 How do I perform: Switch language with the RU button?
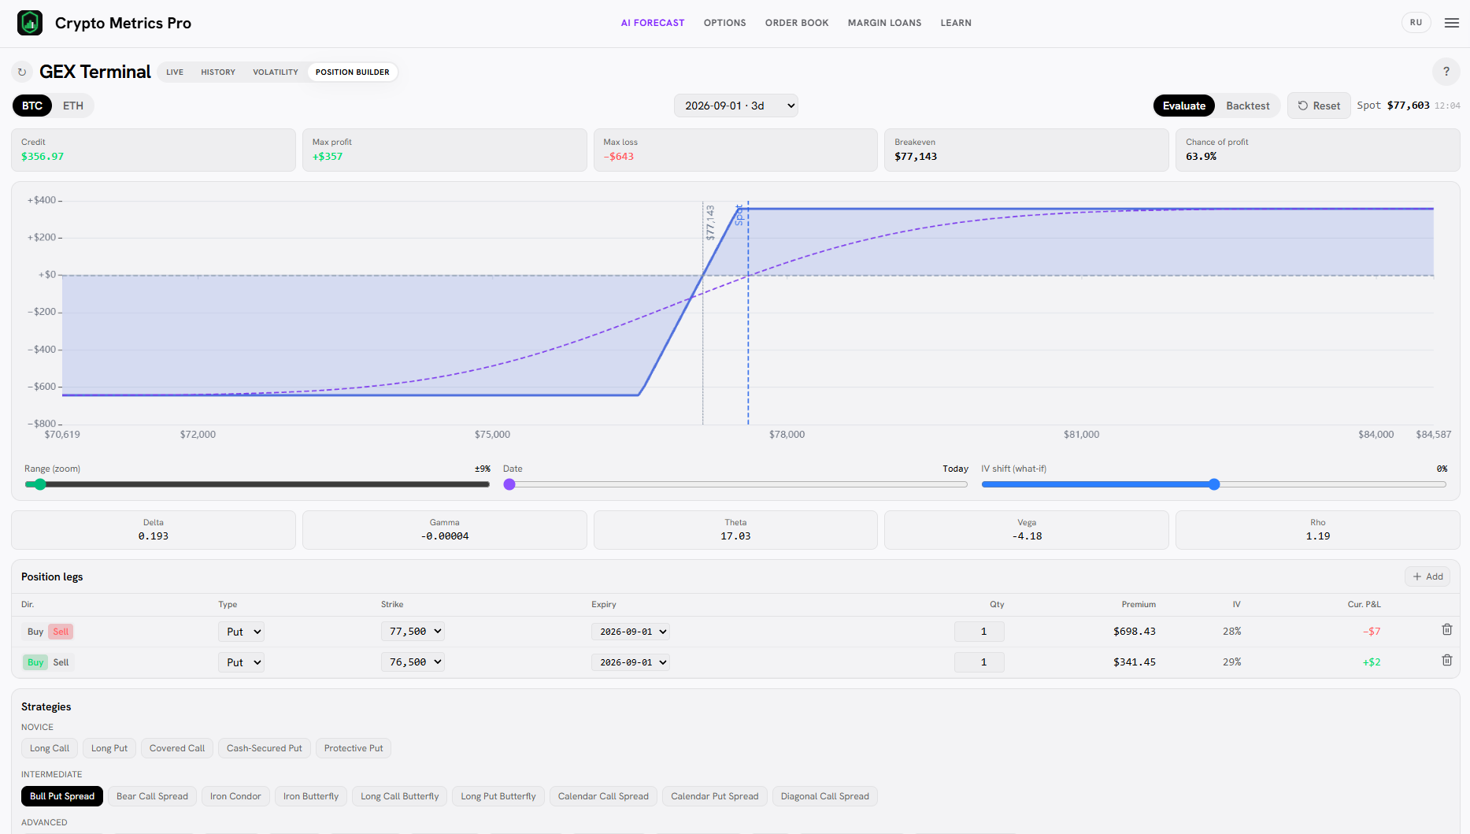click(1416, 23)
